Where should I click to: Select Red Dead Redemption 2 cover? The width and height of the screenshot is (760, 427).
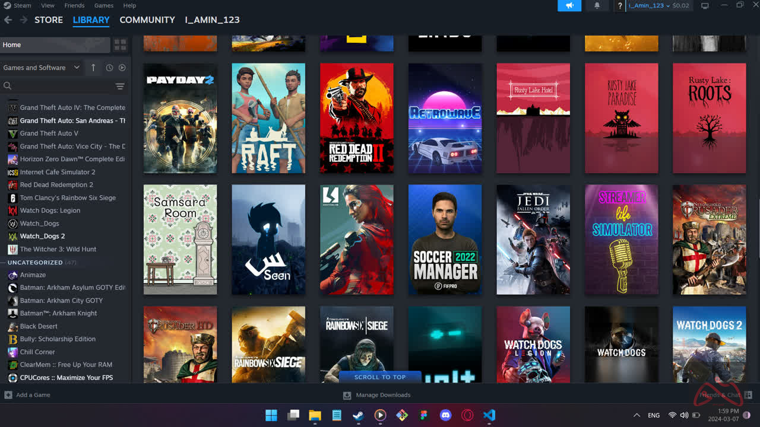(357, 118)
